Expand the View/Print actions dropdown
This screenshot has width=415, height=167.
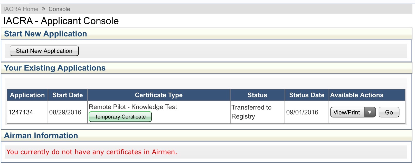pyautogui.click(x=353, y=112)
